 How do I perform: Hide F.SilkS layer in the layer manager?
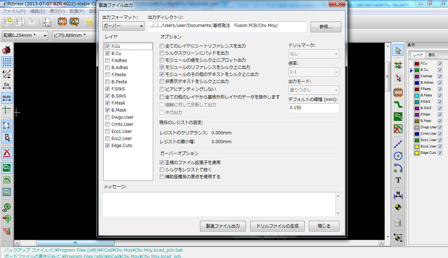pos(440,102)
